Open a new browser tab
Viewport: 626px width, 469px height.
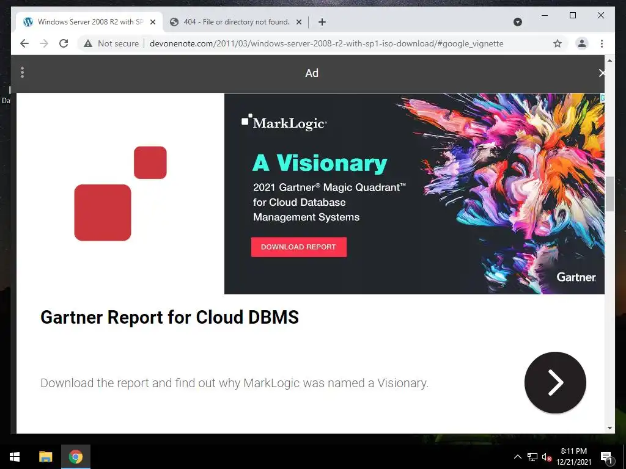[322, 22]
